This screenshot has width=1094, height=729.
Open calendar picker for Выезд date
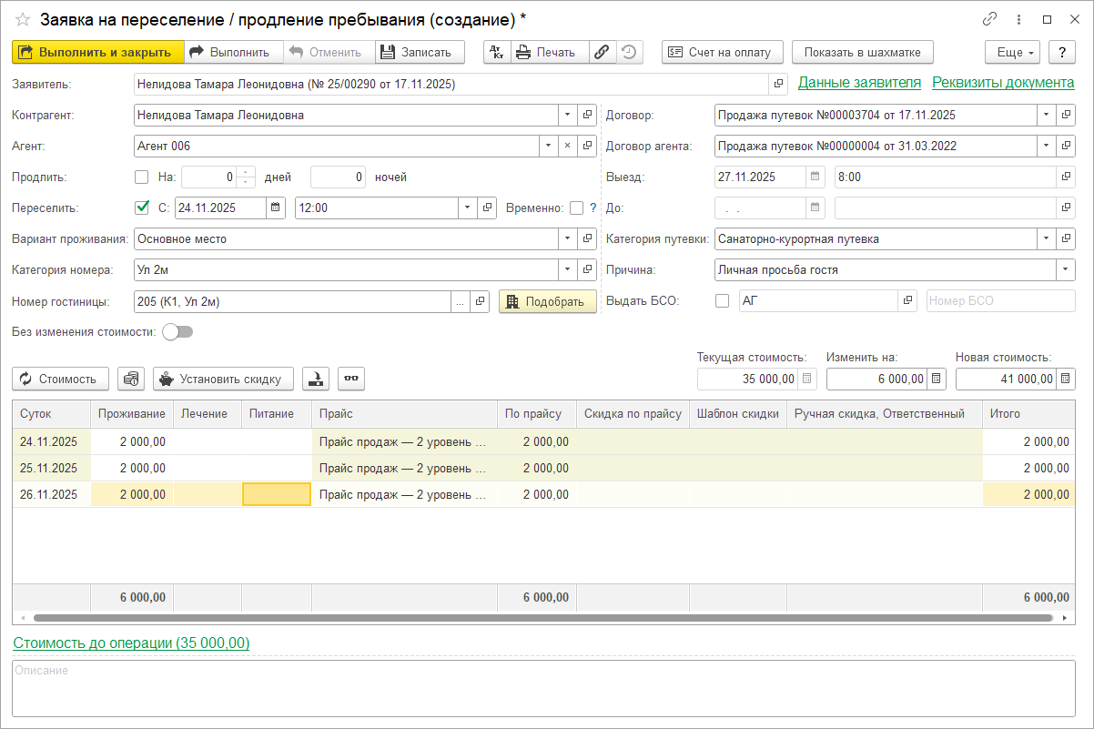[815, 177]
